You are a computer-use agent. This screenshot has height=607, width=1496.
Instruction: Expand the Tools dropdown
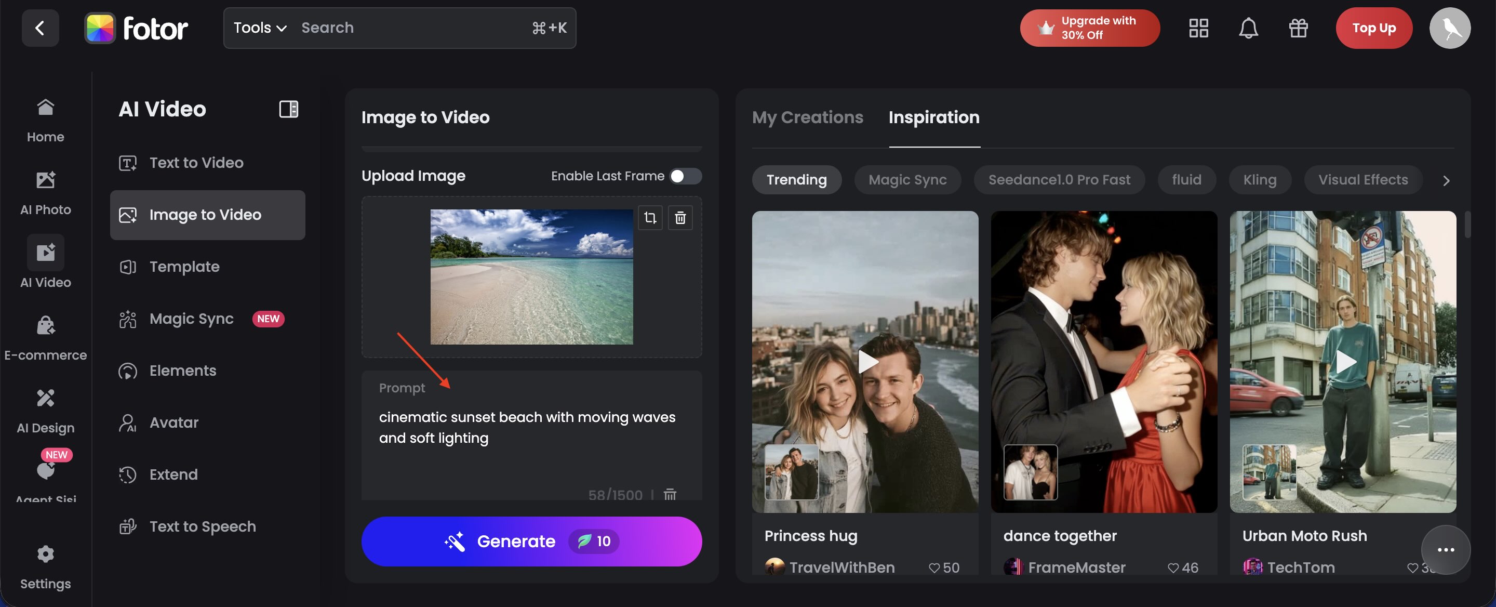point(260,28)
